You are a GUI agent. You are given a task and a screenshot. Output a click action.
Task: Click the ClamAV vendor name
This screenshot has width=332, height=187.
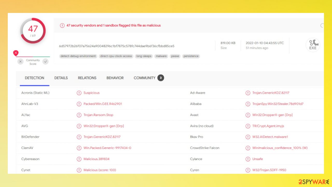coord(27,148)
